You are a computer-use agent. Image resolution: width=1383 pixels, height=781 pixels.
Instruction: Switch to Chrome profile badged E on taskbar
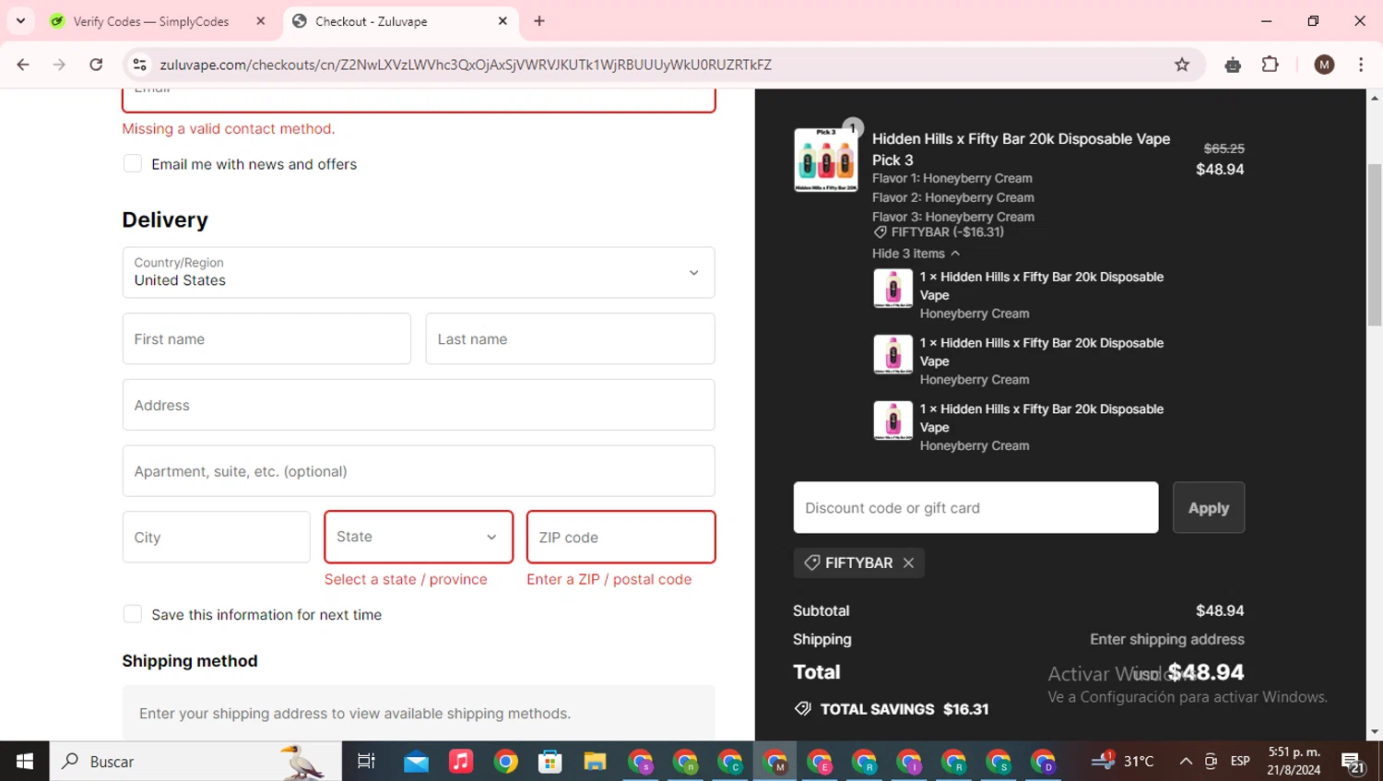point(820,761)
